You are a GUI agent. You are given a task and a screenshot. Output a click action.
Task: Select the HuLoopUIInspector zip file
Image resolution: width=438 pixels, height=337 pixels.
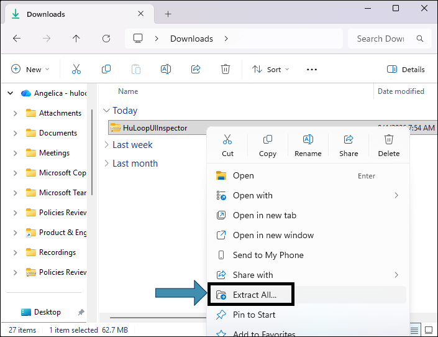click(x=155, y=128)
